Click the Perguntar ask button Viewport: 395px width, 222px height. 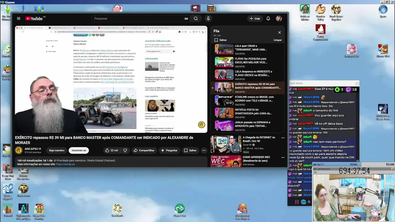[169, 150]
